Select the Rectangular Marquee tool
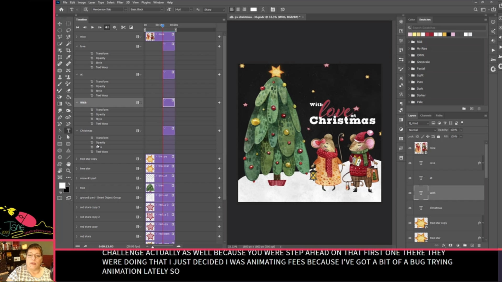 pos(68,23)
